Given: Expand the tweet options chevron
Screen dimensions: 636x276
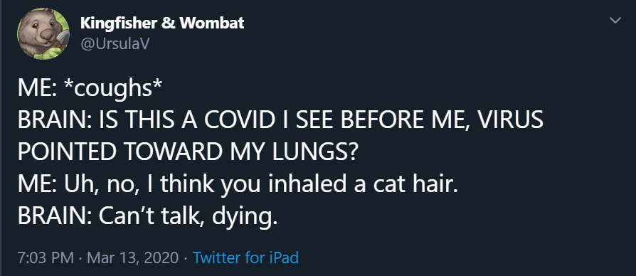Looking at the screenshot, I should [x=615, y=20].
